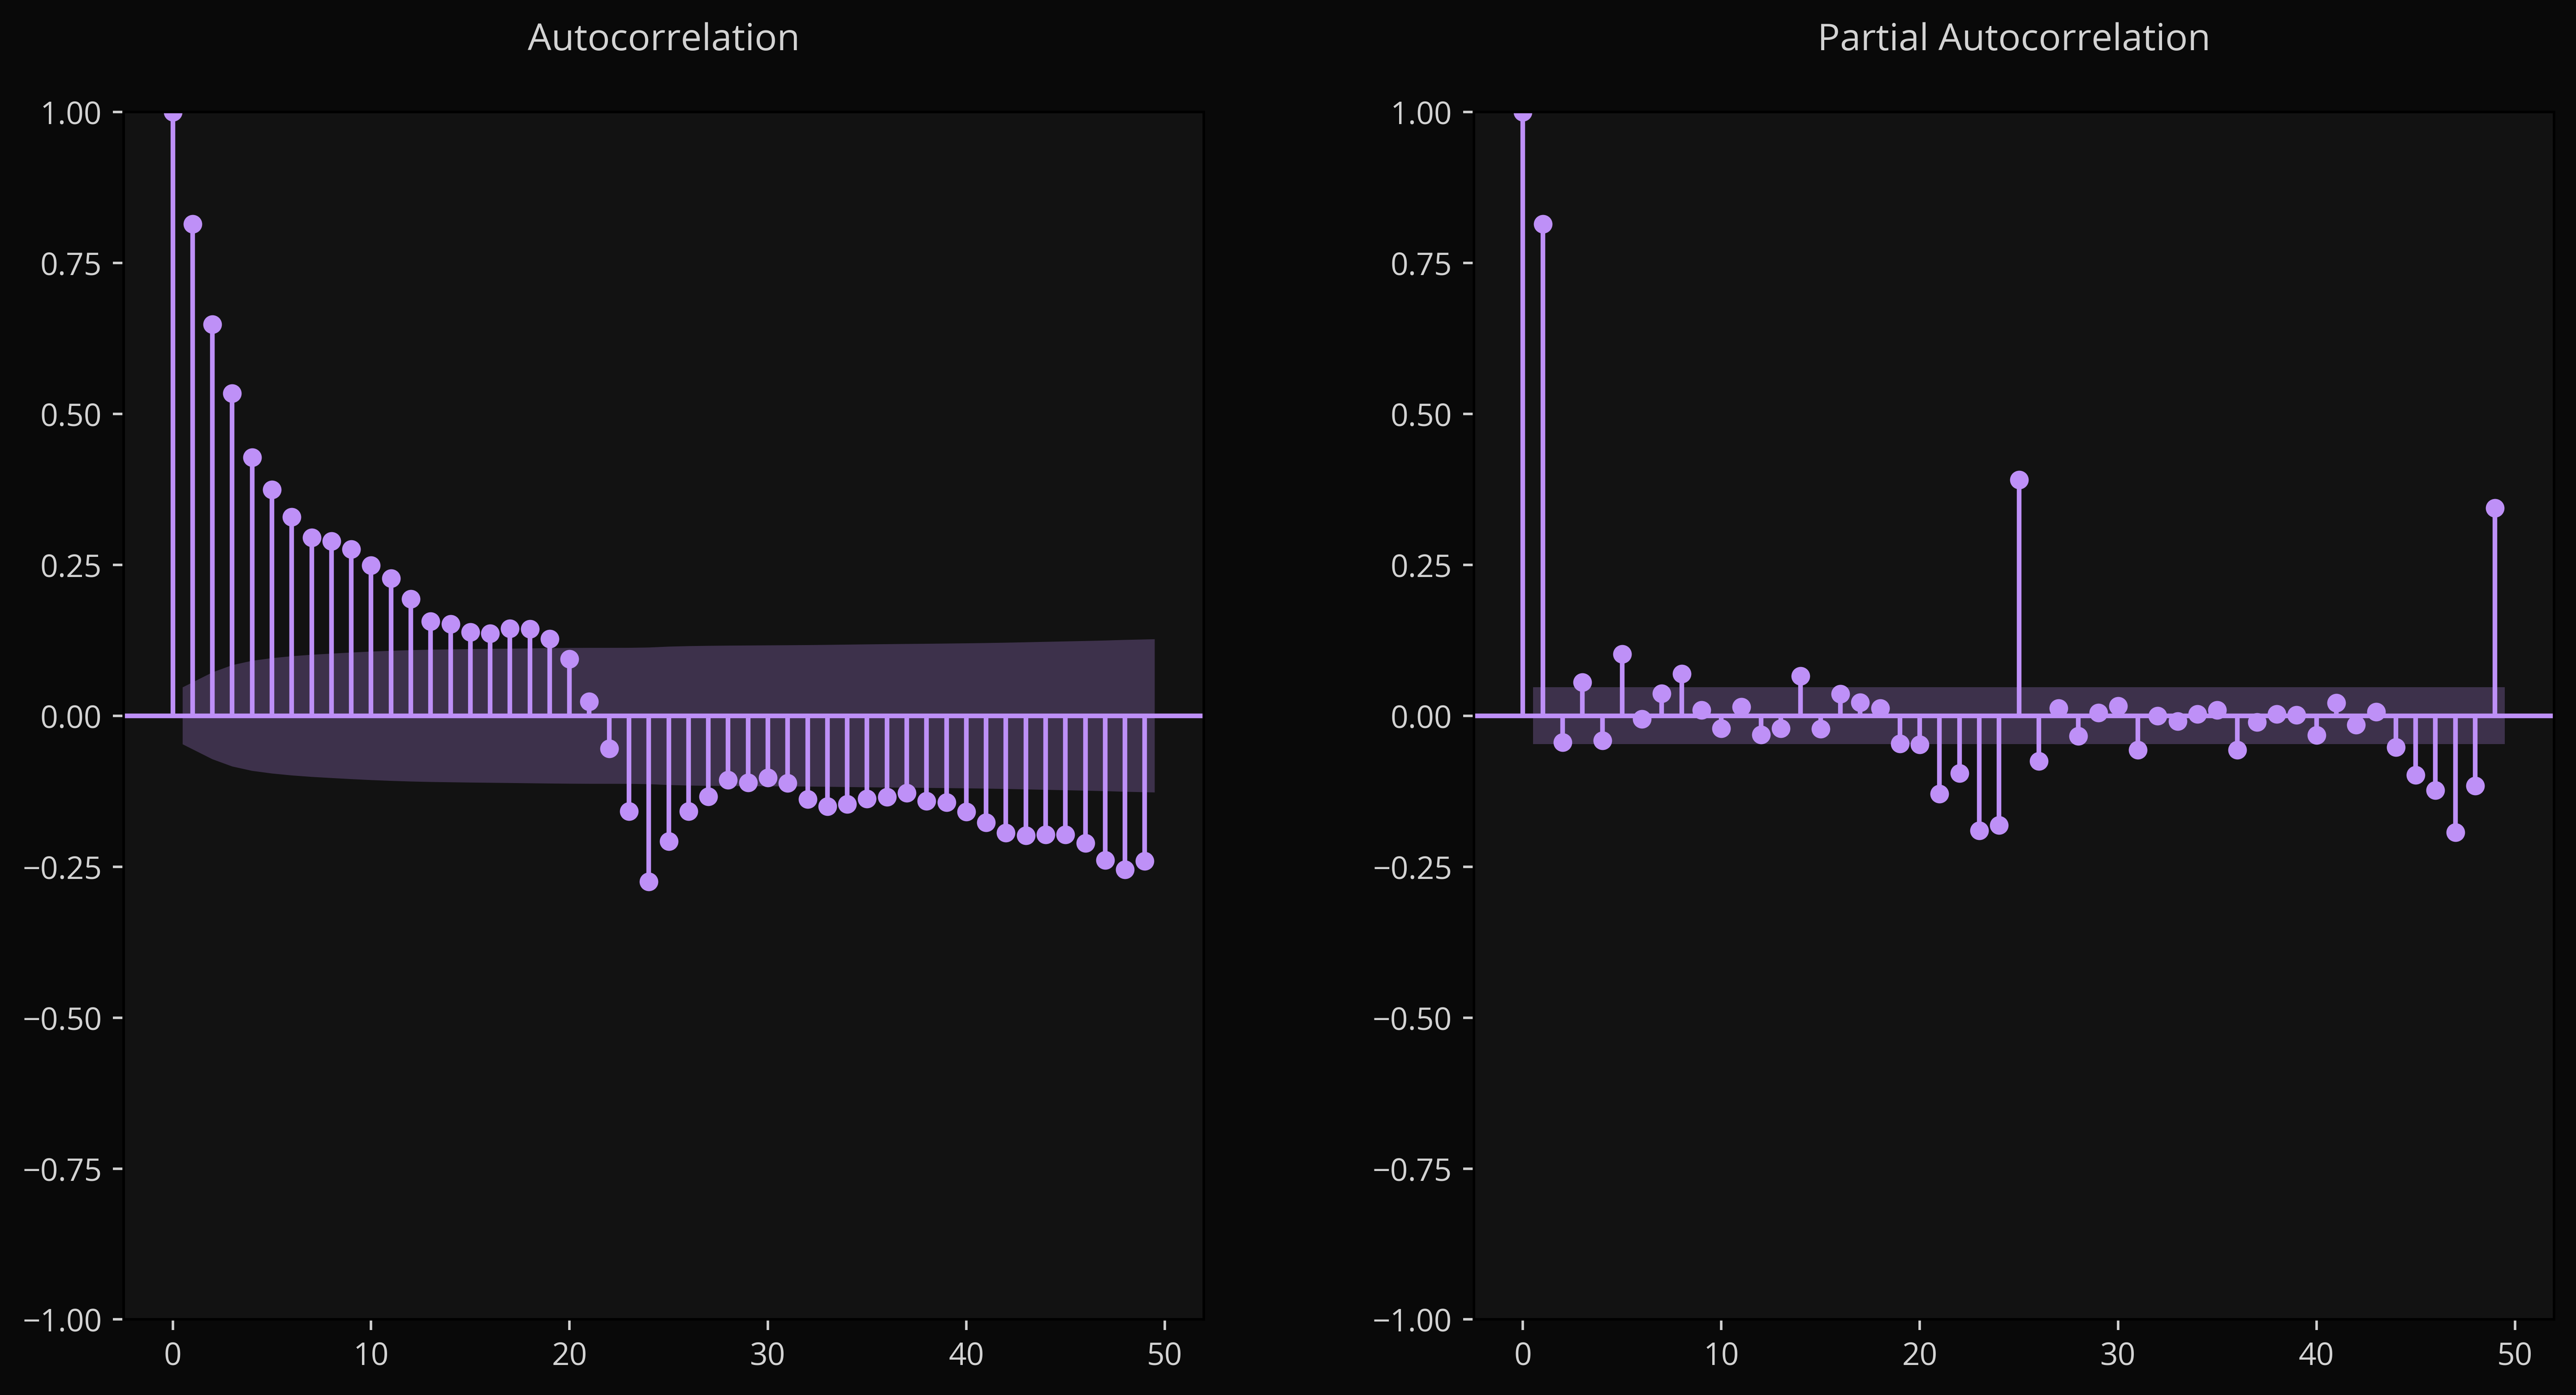
Task: Click the lag 0 marker in Partial Autocorrelation plot
Action: pyautogui.click(x=1523, y=113)
